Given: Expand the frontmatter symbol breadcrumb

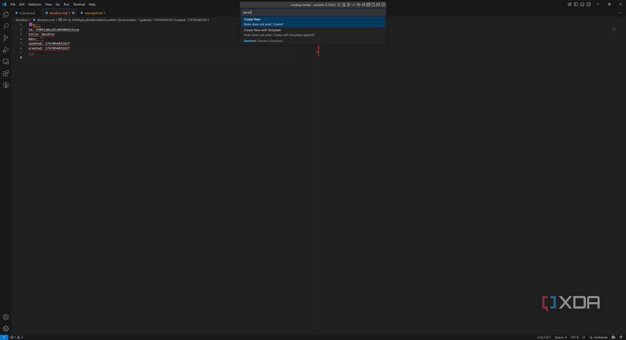Looking at the screenshot, I should pos(134,20).
